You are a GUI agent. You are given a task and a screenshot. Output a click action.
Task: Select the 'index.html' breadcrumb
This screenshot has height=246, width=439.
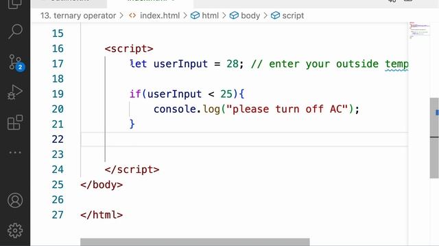click(160, 16)
